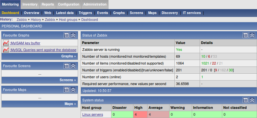Open the Linux servers host group

click(92, 114)
